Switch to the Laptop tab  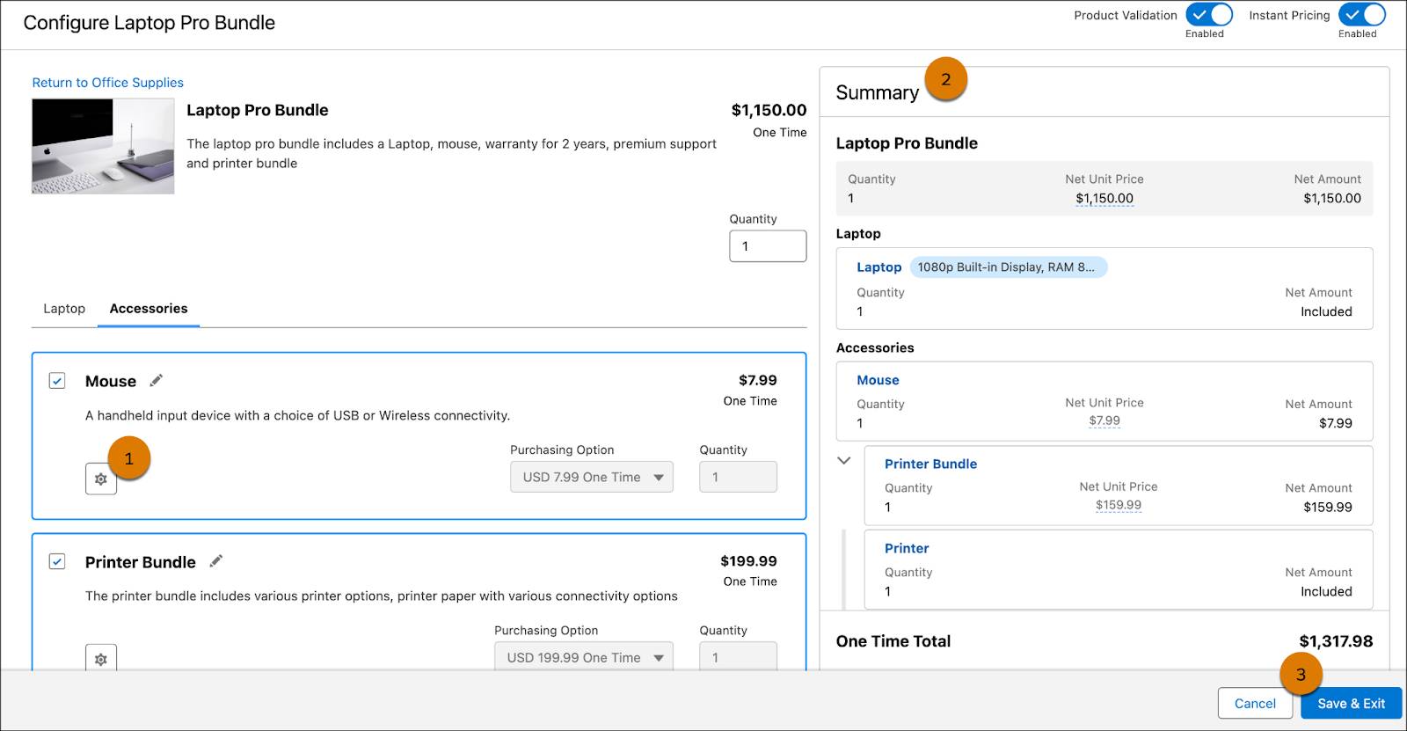(64, 309)
